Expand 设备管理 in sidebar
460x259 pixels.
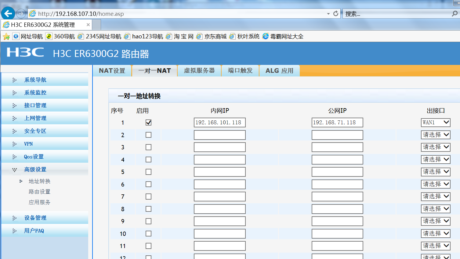(45, 218)
